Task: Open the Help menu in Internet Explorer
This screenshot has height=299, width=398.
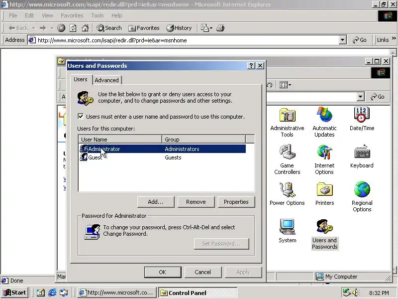Action: coord(117,15)
